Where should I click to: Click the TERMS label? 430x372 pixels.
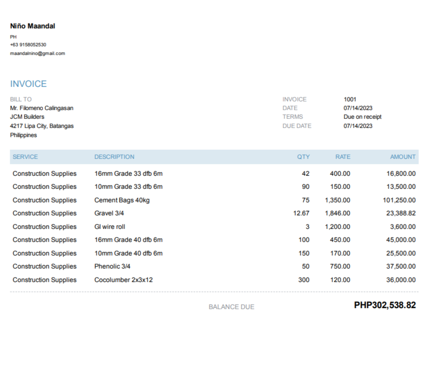coord(293,117)
